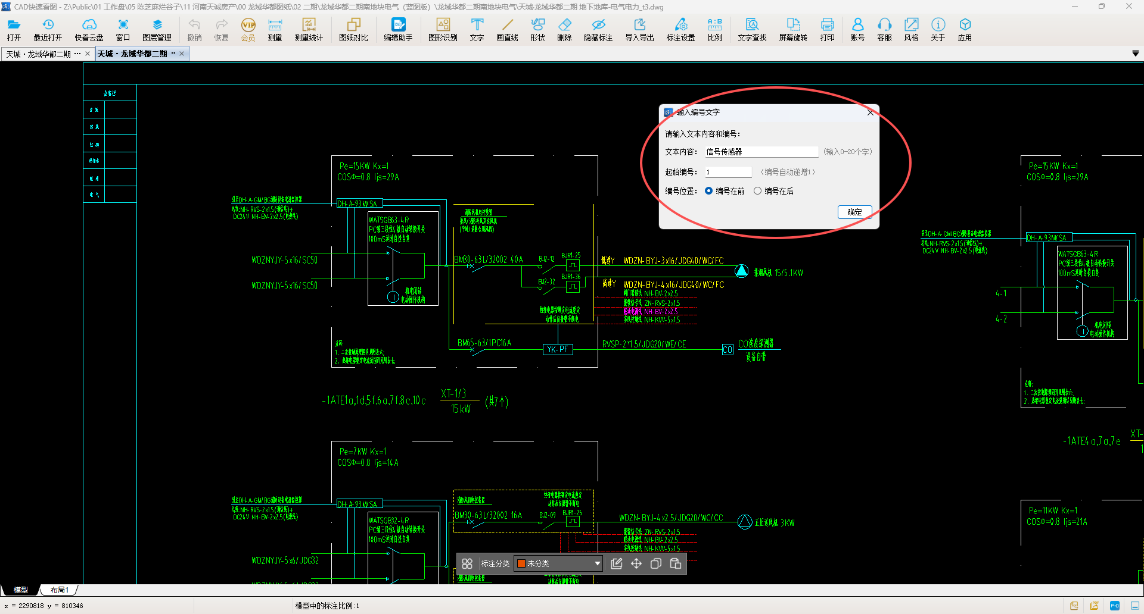Click the orange 未分类 color swatch

click(521, 563)
